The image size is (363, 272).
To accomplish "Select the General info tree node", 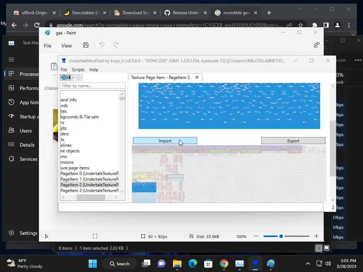I will tap(68, 100).
